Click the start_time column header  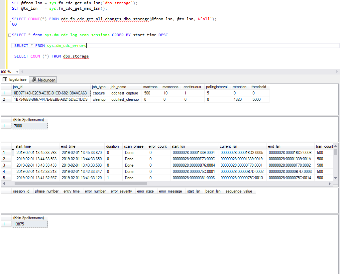37,146
